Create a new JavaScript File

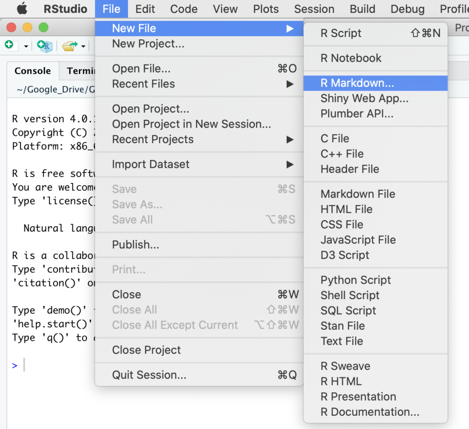(x=376, y=240)
